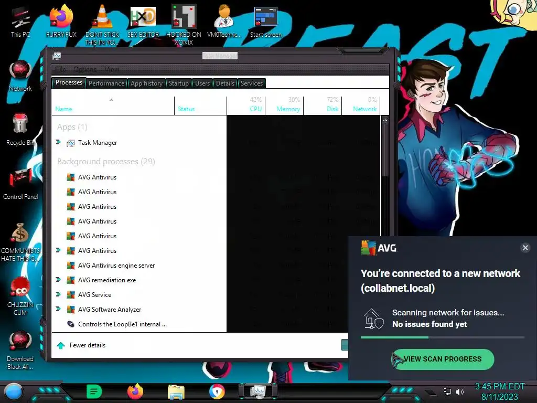
Task: Open the Options menu in Task Manager
Action: coord(85,69)
